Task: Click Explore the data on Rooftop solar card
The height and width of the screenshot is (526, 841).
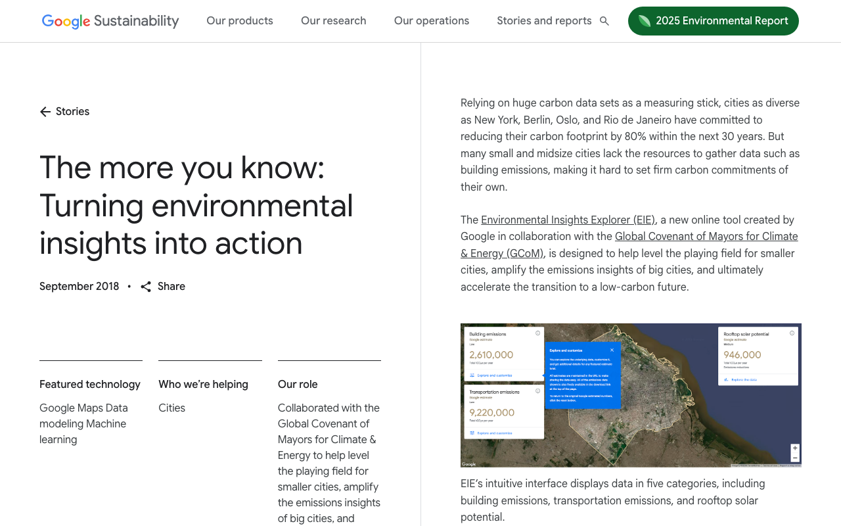Action: click(x=740, y=379)
